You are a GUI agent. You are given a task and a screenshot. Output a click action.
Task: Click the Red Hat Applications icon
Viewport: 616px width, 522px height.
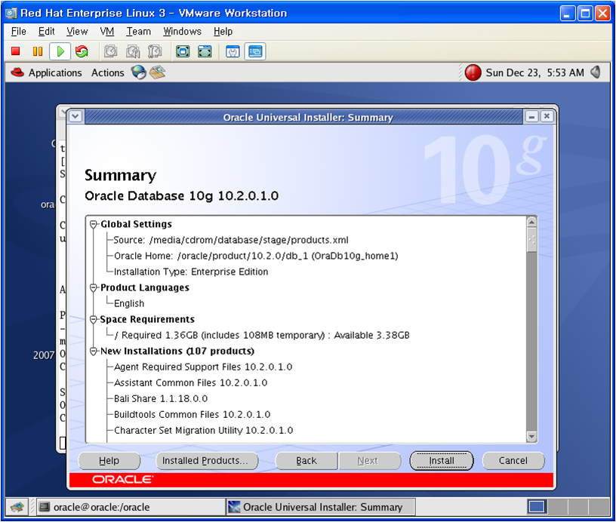tap(17, 72)
